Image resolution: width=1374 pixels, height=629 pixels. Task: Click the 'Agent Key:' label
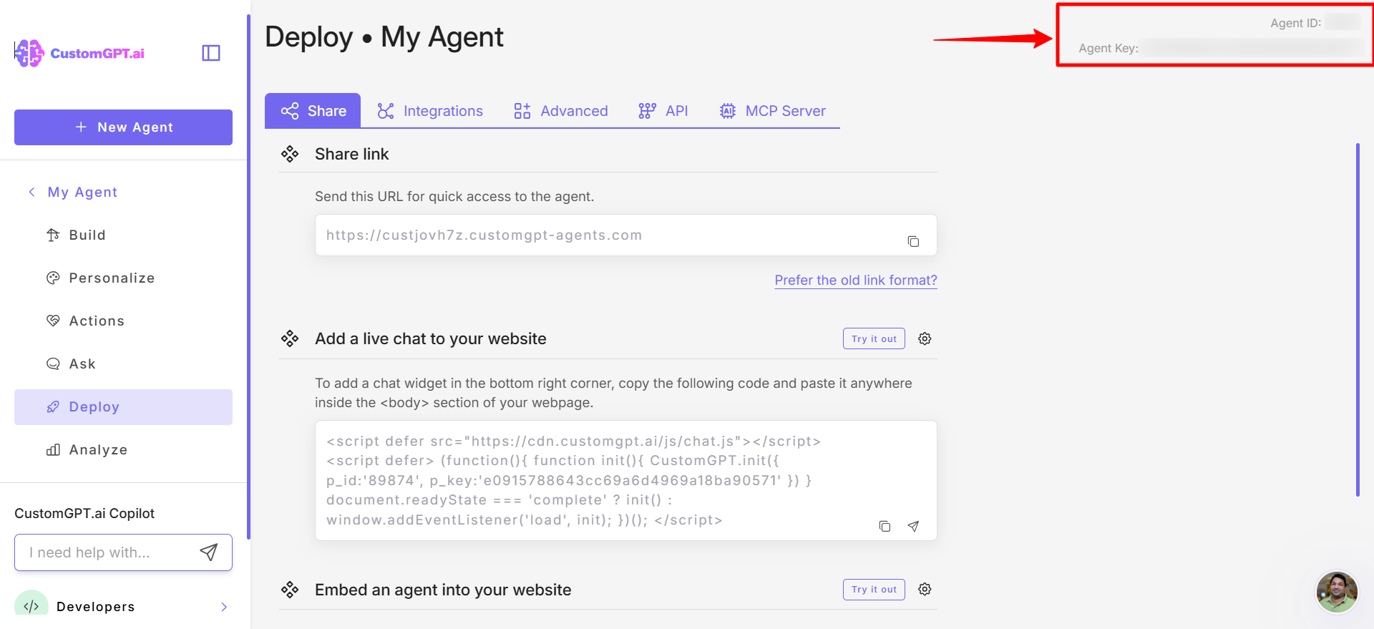coord(1109,48)
